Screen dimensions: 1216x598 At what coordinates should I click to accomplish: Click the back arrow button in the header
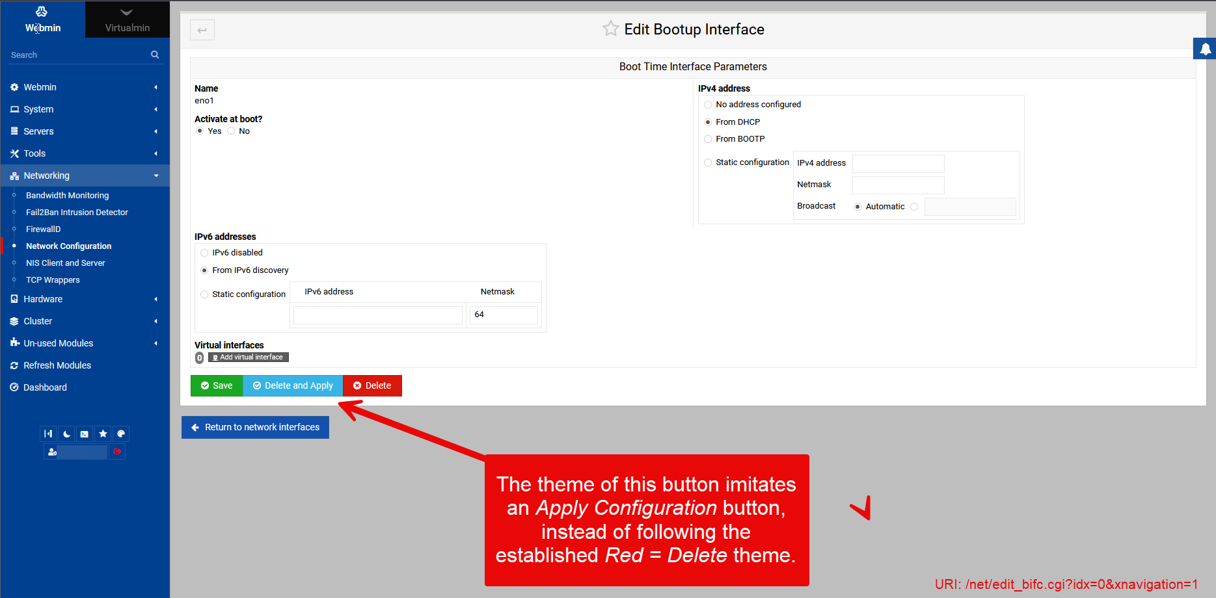[202, 30]
